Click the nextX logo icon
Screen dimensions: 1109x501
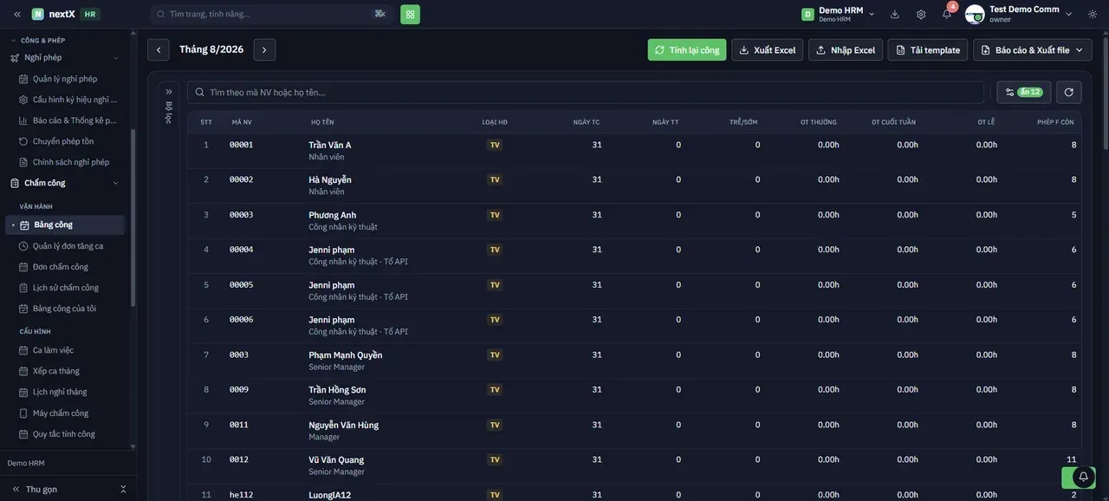pyautogui.click(x=38, y=14)
